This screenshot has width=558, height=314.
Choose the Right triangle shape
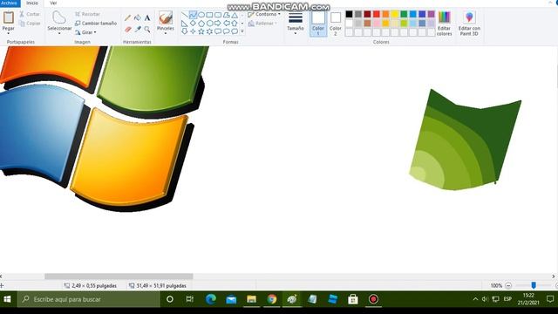click(x=185, y=24)
